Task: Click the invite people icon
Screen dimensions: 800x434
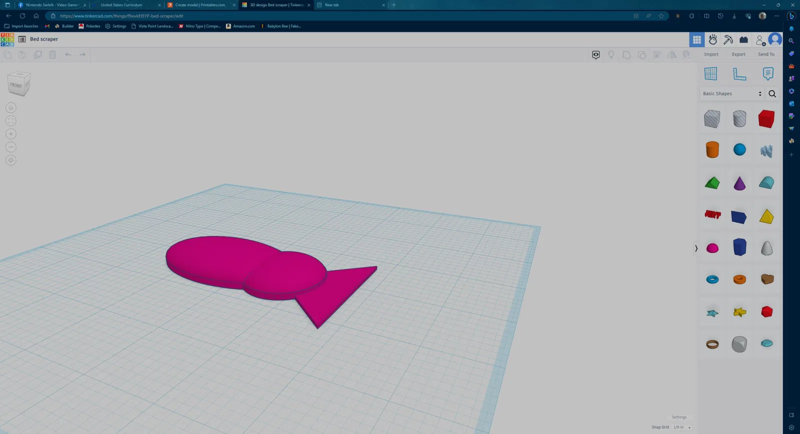Action: click(x=760, y=40)
